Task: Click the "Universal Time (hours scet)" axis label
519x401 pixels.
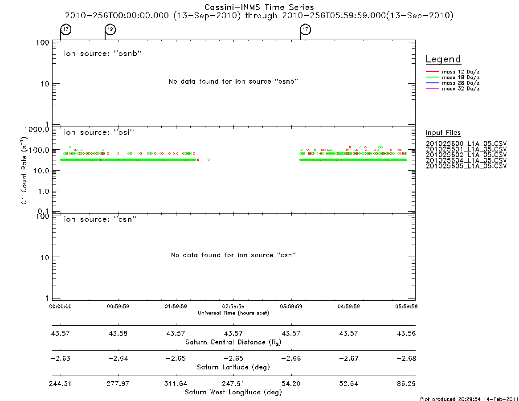Action: click(233, 313)
